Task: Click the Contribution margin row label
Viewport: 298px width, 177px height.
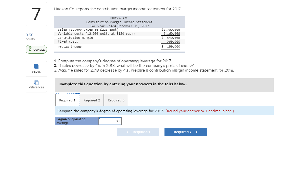Action: 75,38
